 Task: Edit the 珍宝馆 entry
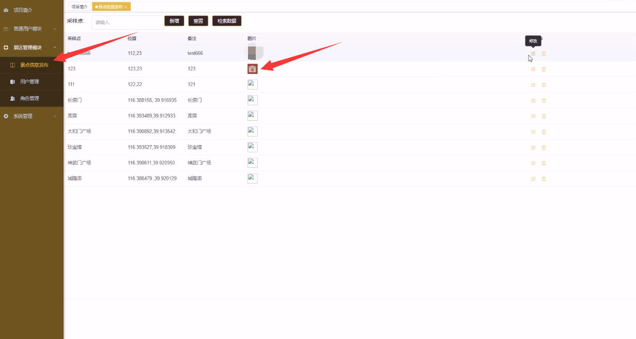tap(533, 147)
